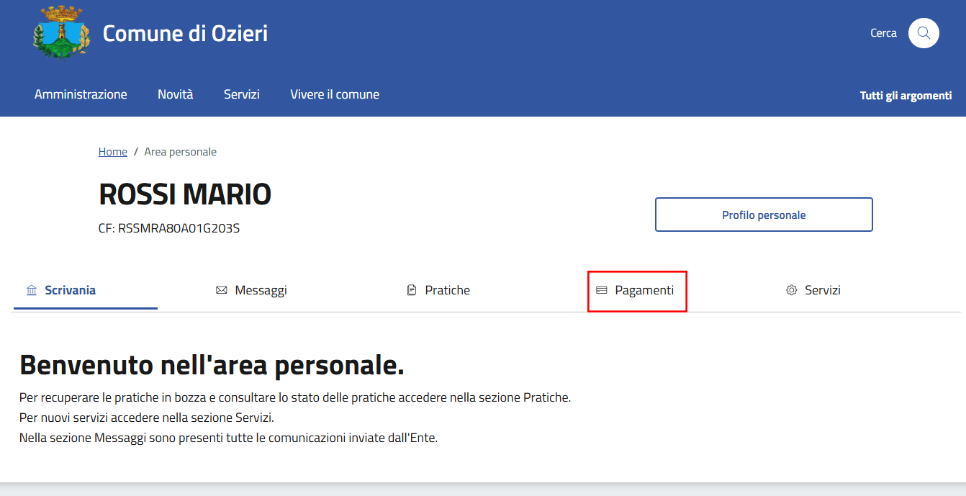Screen dimensions: 966x496
Task: Switch to the Servizi personal area tab
Action: [823, 290]
